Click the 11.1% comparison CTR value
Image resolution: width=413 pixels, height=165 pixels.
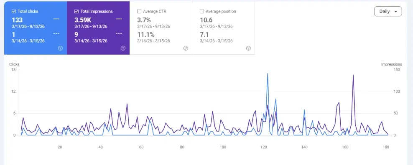point(145,35)
